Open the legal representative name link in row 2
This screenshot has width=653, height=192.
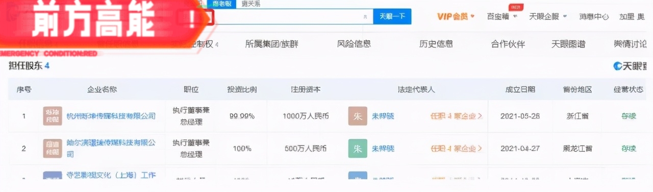tap(383, 149)
